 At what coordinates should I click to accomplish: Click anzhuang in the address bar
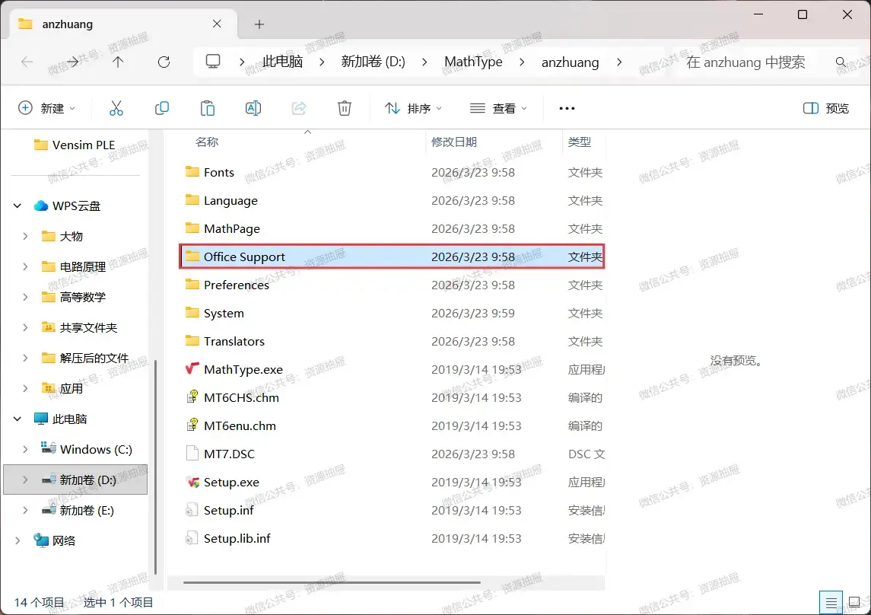[570, 62]
